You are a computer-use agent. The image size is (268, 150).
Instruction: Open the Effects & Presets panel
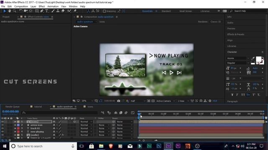tap(235, 34)
